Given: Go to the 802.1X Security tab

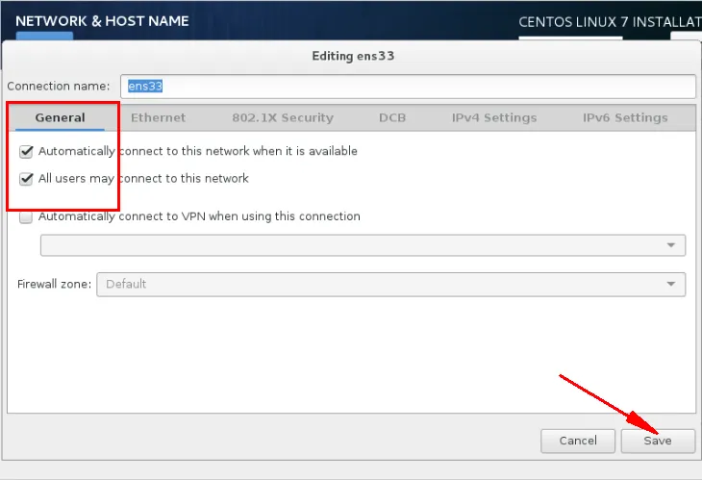Looking at the screenshot, I should [282, 117].
